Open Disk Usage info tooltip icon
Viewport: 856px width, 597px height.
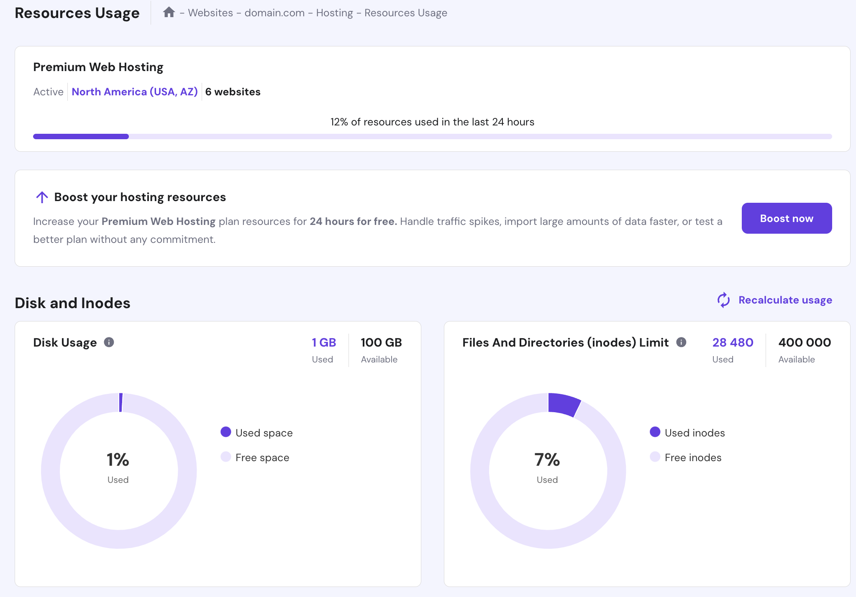pyautogui.click(x=109, y=342)
